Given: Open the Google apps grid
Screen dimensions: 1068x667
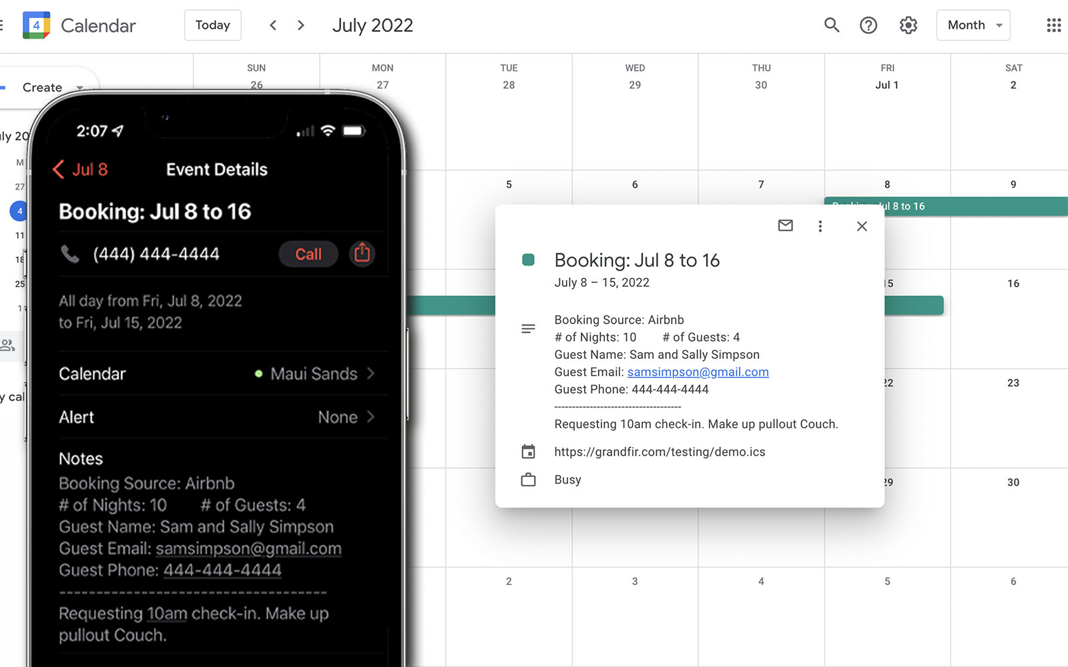Looking at the screenshot, I should tap(1054, 25).
